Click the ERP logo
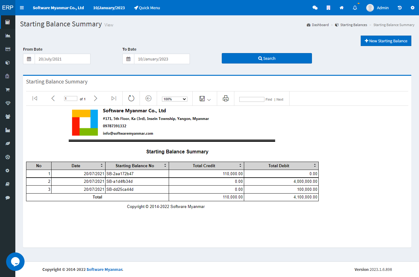This screenshot has width=419, height=277. 8,7
